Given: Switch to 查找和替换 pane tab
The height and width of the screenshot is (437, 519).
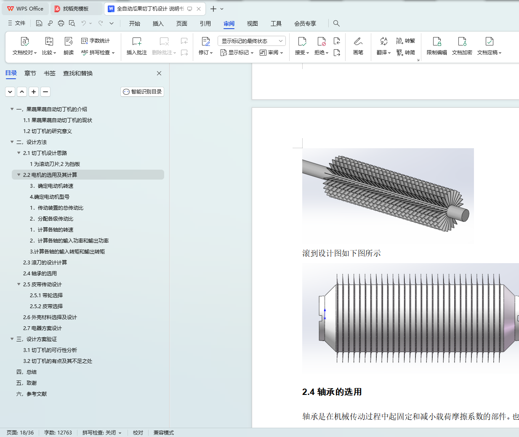Looking at the screenshot, I should [78, 73].
